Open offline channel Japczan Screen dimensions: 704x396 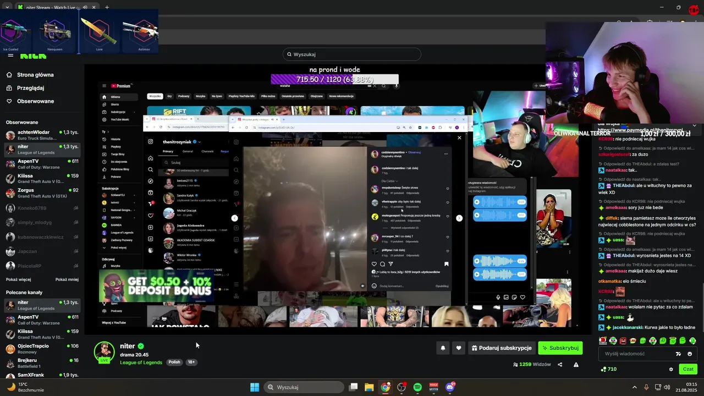[x=42, y=251]
